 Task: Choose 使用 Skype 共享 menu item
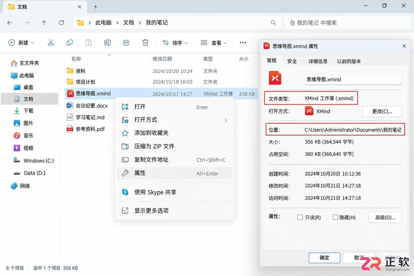point(175,192)
